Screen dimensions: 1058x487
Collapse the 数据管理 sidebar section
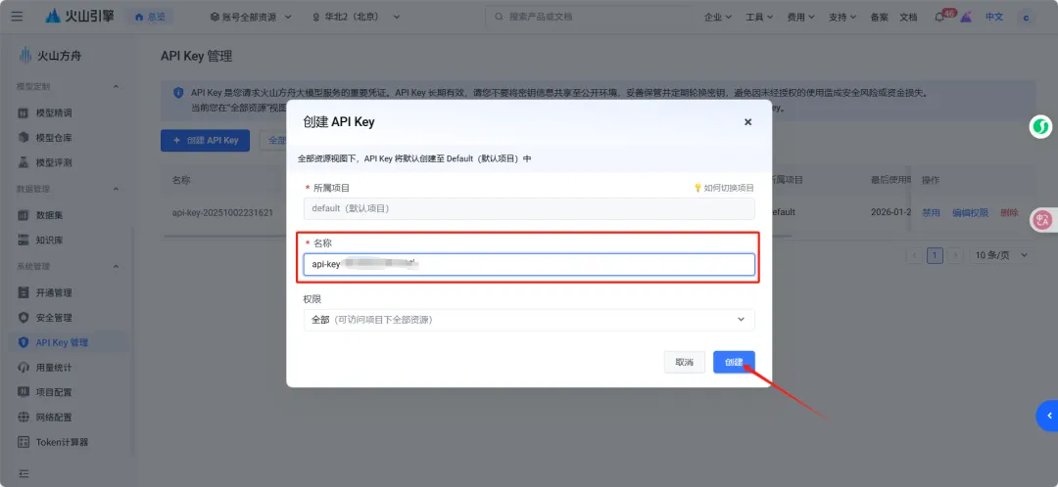coord(116,190)
